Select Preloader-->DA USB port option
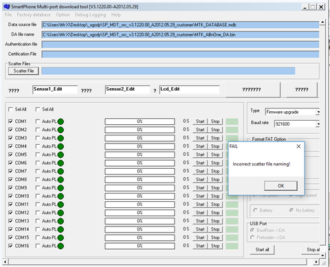 (252, 237)
